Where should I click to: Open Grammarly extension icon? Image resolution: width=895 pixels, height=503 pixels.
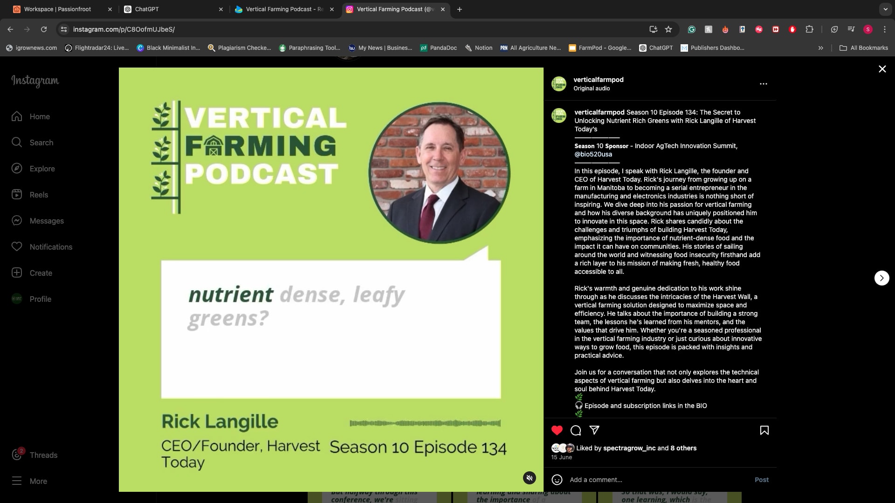tap(692, 29)
